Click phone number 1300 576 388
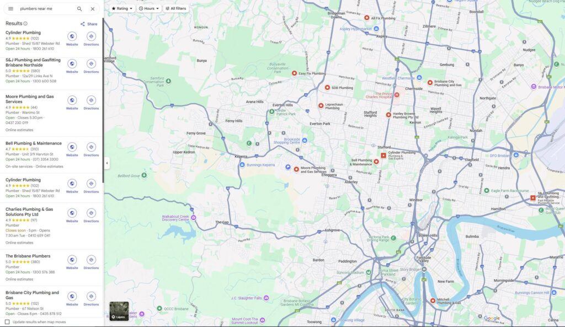 point(44,272)
